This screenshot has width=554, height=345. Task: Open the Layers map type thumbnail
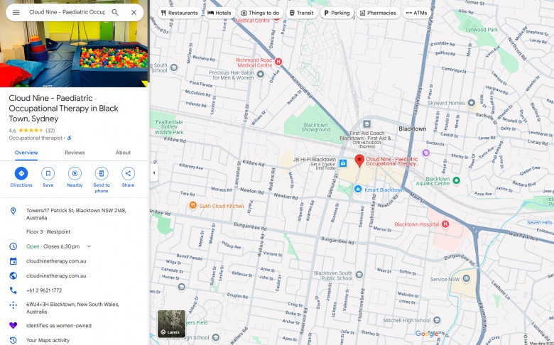(171, 324)
